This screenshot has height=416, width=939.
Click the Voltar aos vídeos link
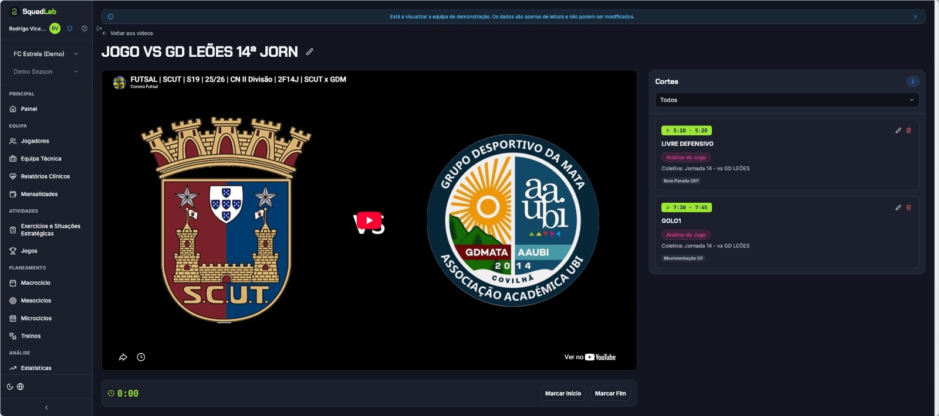point(127,33)
